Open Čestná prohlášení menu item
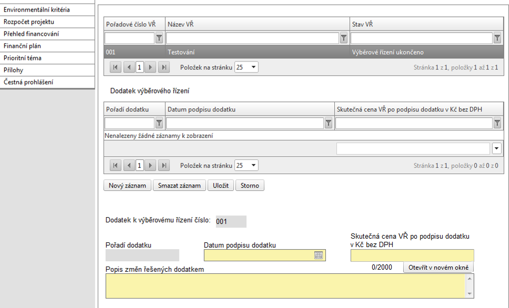This screenshot has height=308, width=509. coord(47,82)
